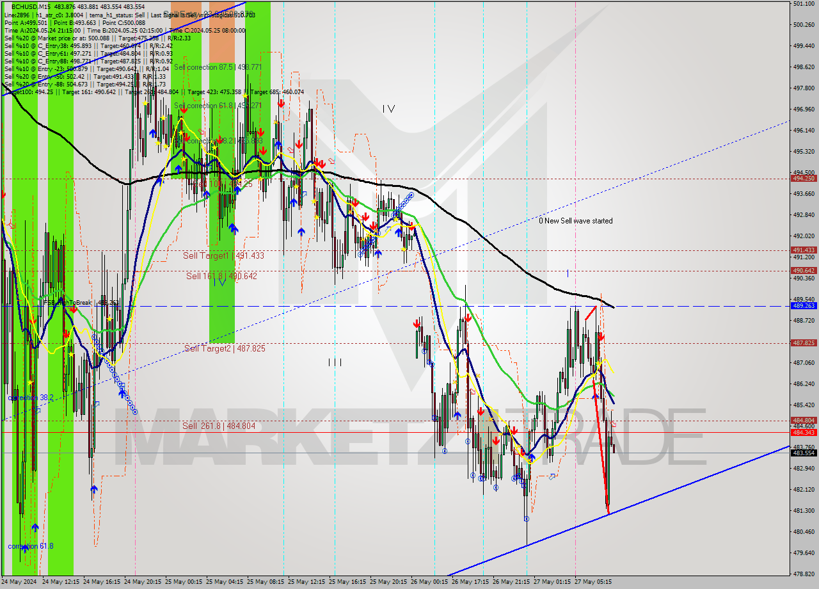The width and height of the screenshot is (819, 589).
Task: Click the 'correction 61.8' label
Action: click(30, 546)
